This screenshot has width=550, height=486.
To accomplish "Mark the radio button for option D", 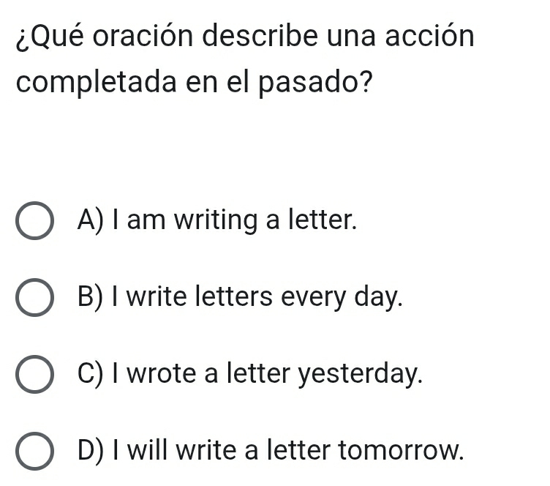I will click(x=34, y=453).
